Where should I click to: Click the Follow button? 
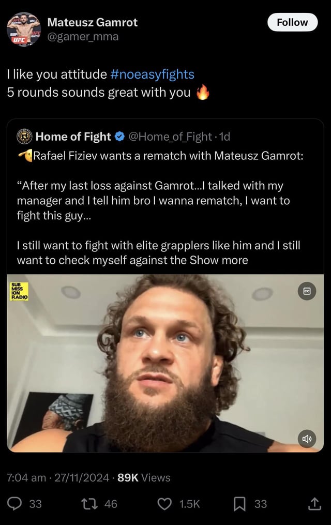(x=292, y=22)
